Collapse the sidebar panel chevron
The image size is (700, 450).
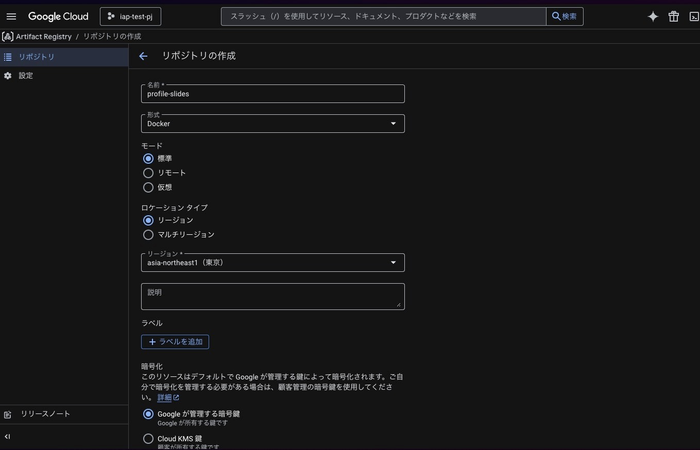(7, 437)
